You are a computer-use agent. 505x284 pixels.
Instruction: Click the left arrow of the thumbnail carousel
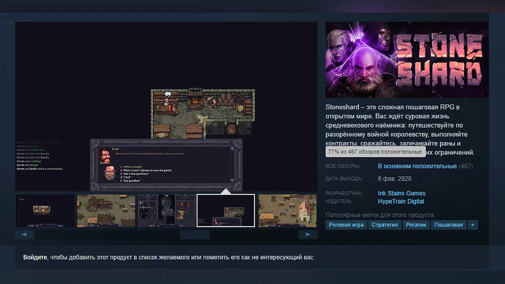pyautogui.click(x=24, y=234)
